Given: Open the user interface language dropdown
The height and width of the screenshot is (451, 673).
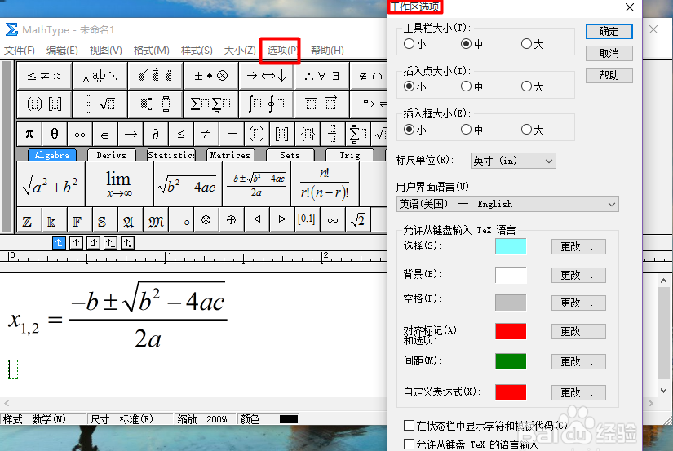Looking at the screenshot, I should (x=507, y=204).
